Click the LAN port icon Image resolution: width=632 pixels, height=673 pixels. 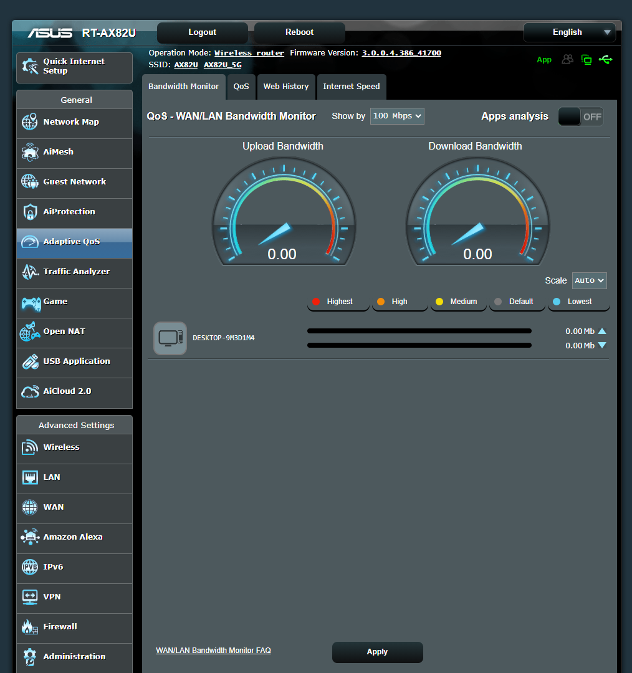(x=30, y=477)
